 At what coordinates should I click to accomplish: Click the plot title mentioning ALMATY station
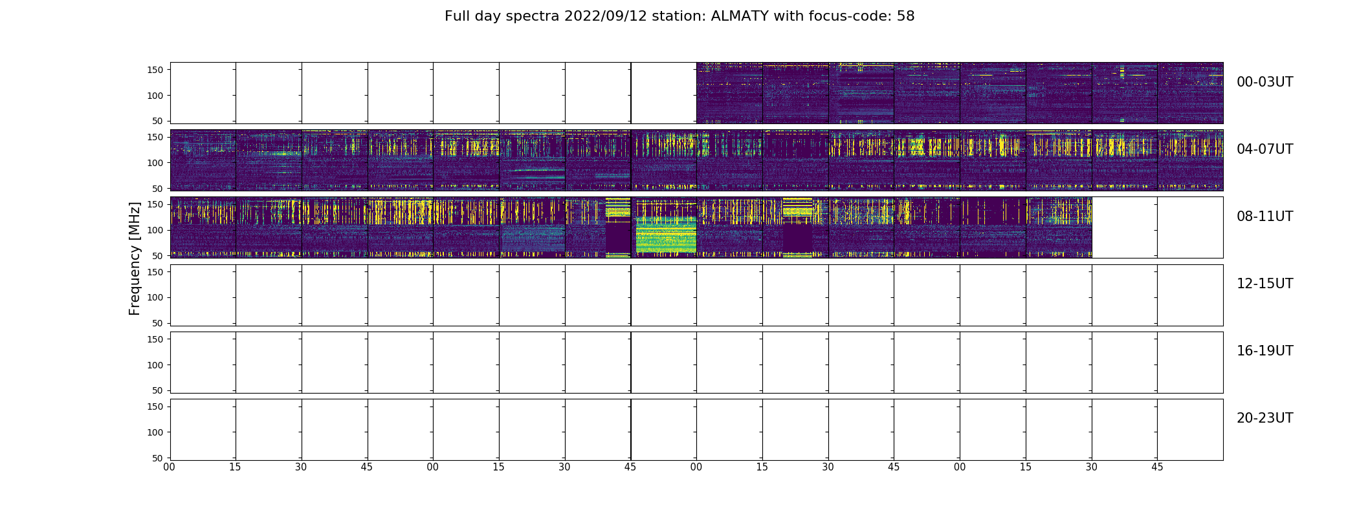(x=679, y=16)
